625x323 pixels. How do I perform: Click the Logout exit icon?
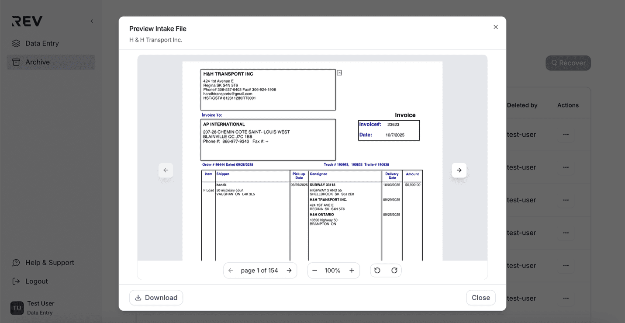tap(16, 281)
